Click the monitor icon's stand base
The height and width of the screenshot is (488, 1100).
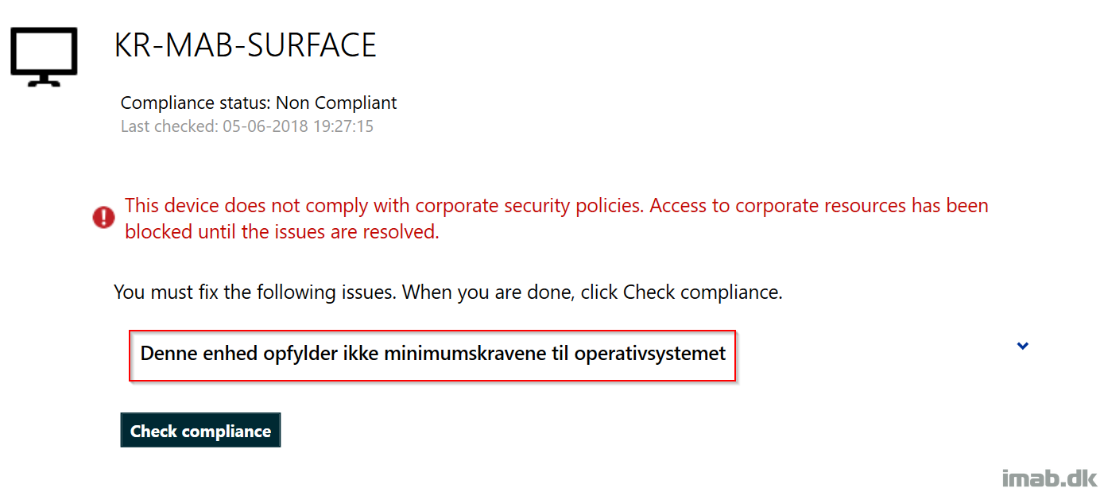(44, 83)
